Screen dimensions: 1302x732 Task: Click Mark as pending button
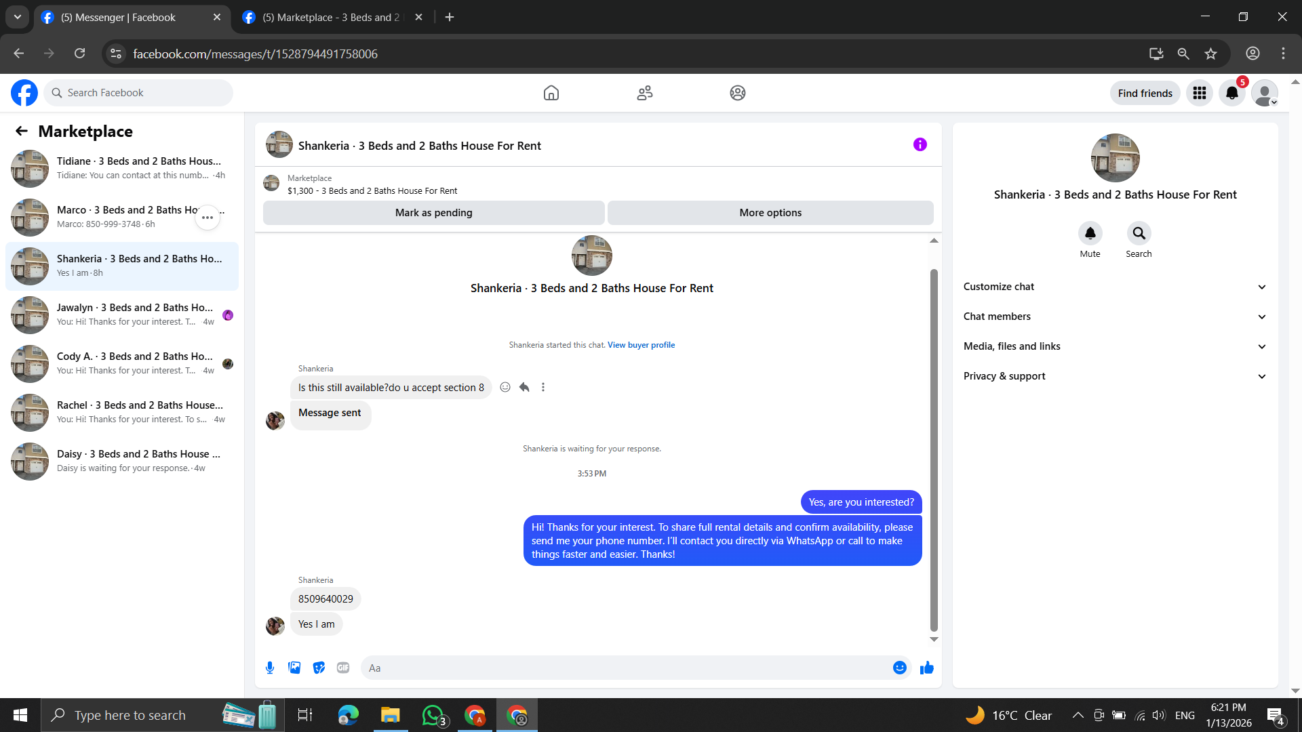433,213
